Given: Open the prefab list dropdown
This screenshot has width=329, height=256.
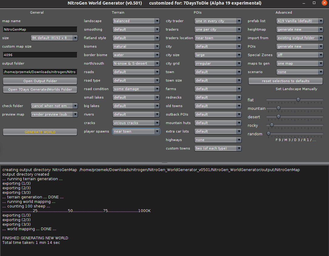Looking at the screenshot, I should tap(300, 21).
